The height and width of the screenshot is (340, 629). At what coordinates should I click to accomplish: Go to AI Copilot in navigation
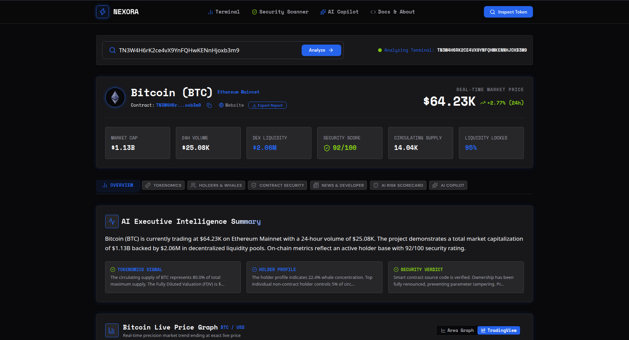coord(340,12)
